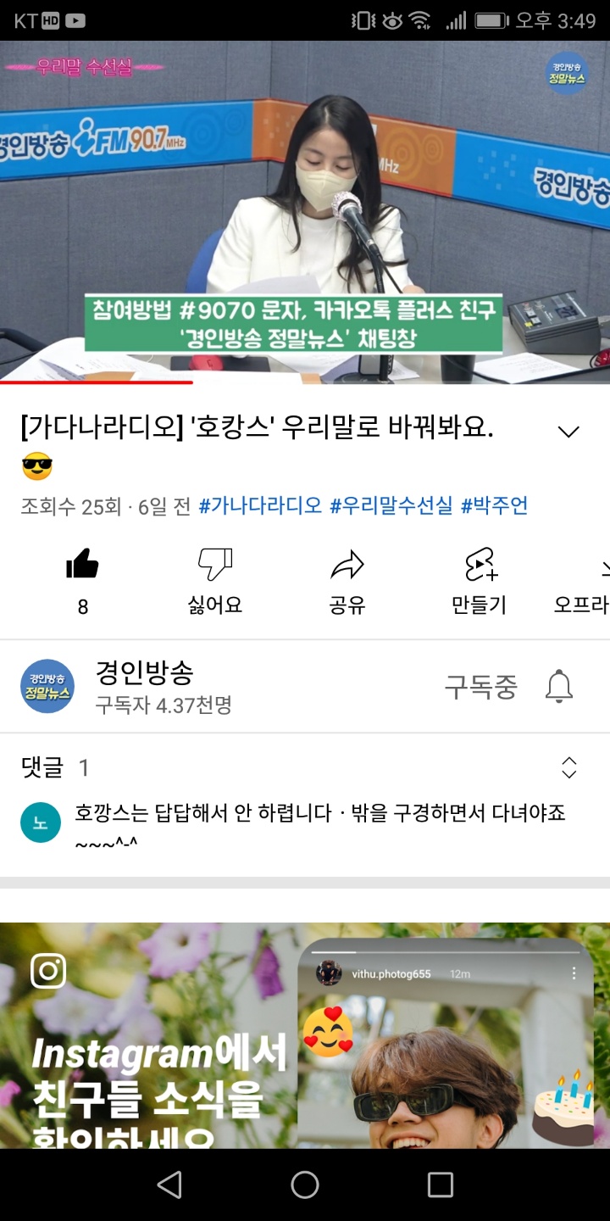Tap the red video progress bar
The image size is (610, 1221).
pos(97,382)
